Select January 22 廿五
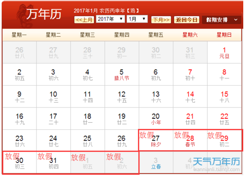 coord(224,119)
